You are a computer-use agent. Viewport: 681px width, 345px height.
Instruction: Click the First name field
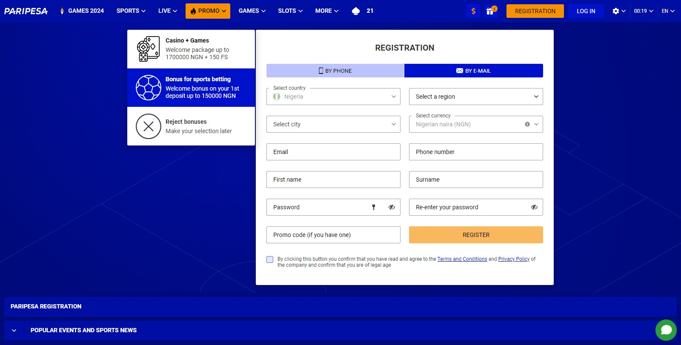(333, 180)
